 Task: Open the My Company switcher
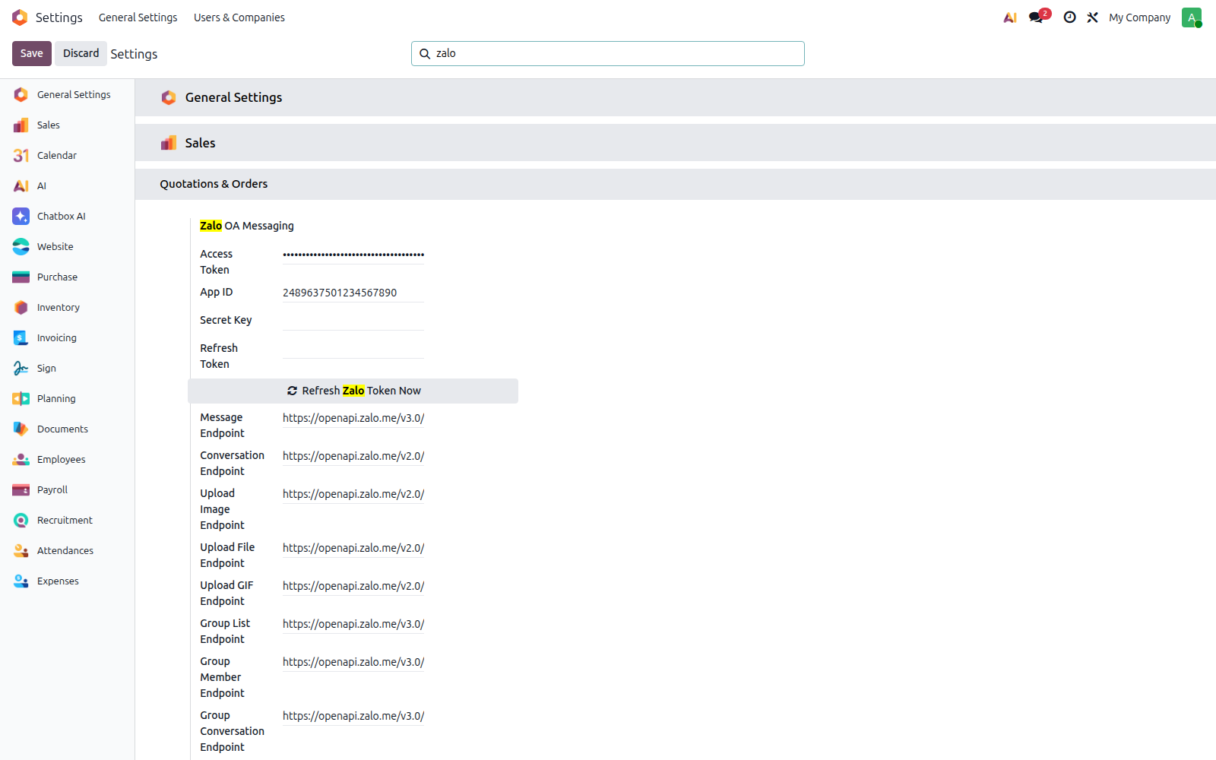(1139, 17)
